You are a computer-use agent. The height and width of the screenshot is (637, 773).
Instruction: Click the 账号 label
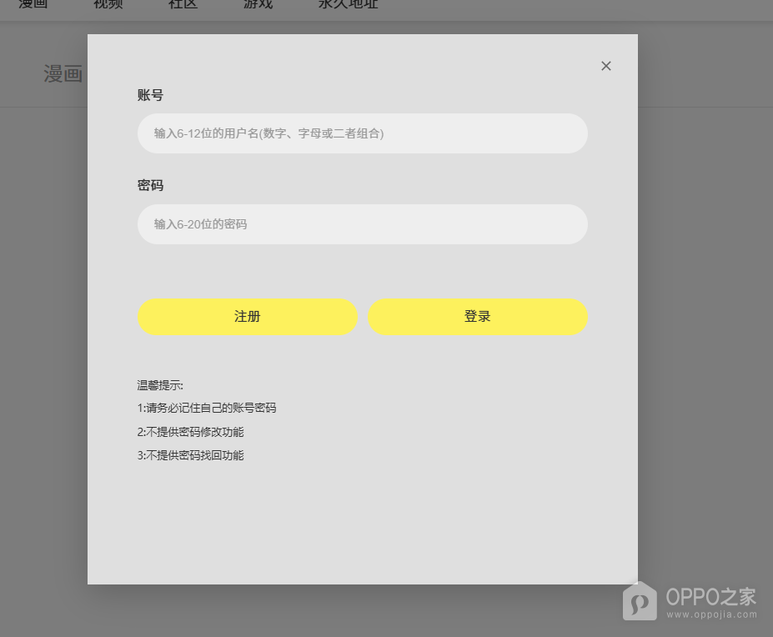tap(150, 95)
